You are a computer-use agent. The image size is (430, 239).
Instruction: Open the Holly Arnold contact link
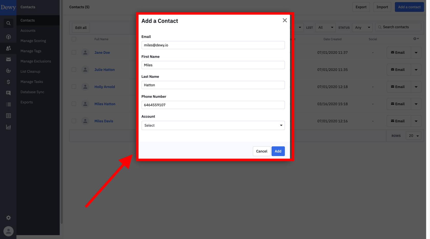[104, 86]
